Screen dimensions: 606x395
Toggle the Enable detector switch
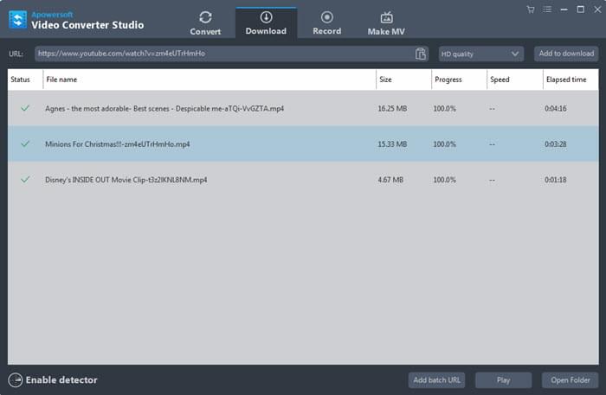[16, 379]
